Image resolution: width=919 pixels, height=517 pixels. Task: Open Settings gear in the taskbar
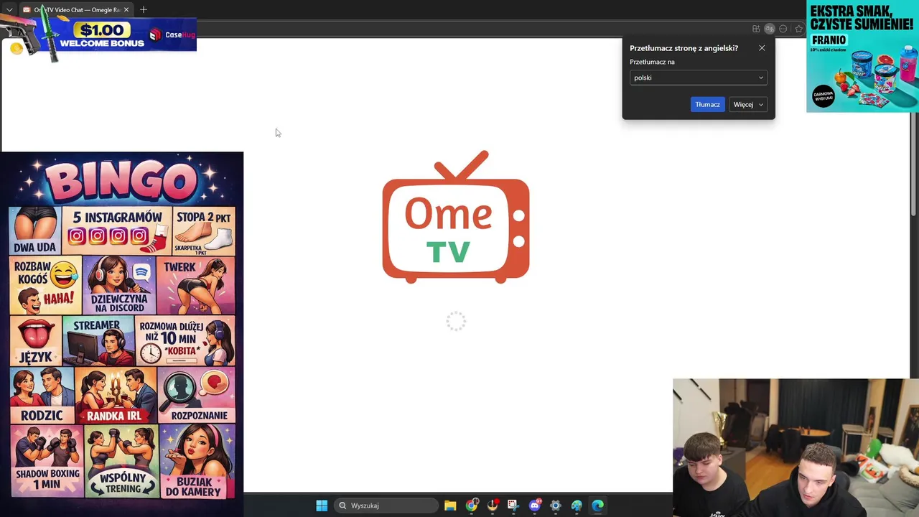(555, 506)
